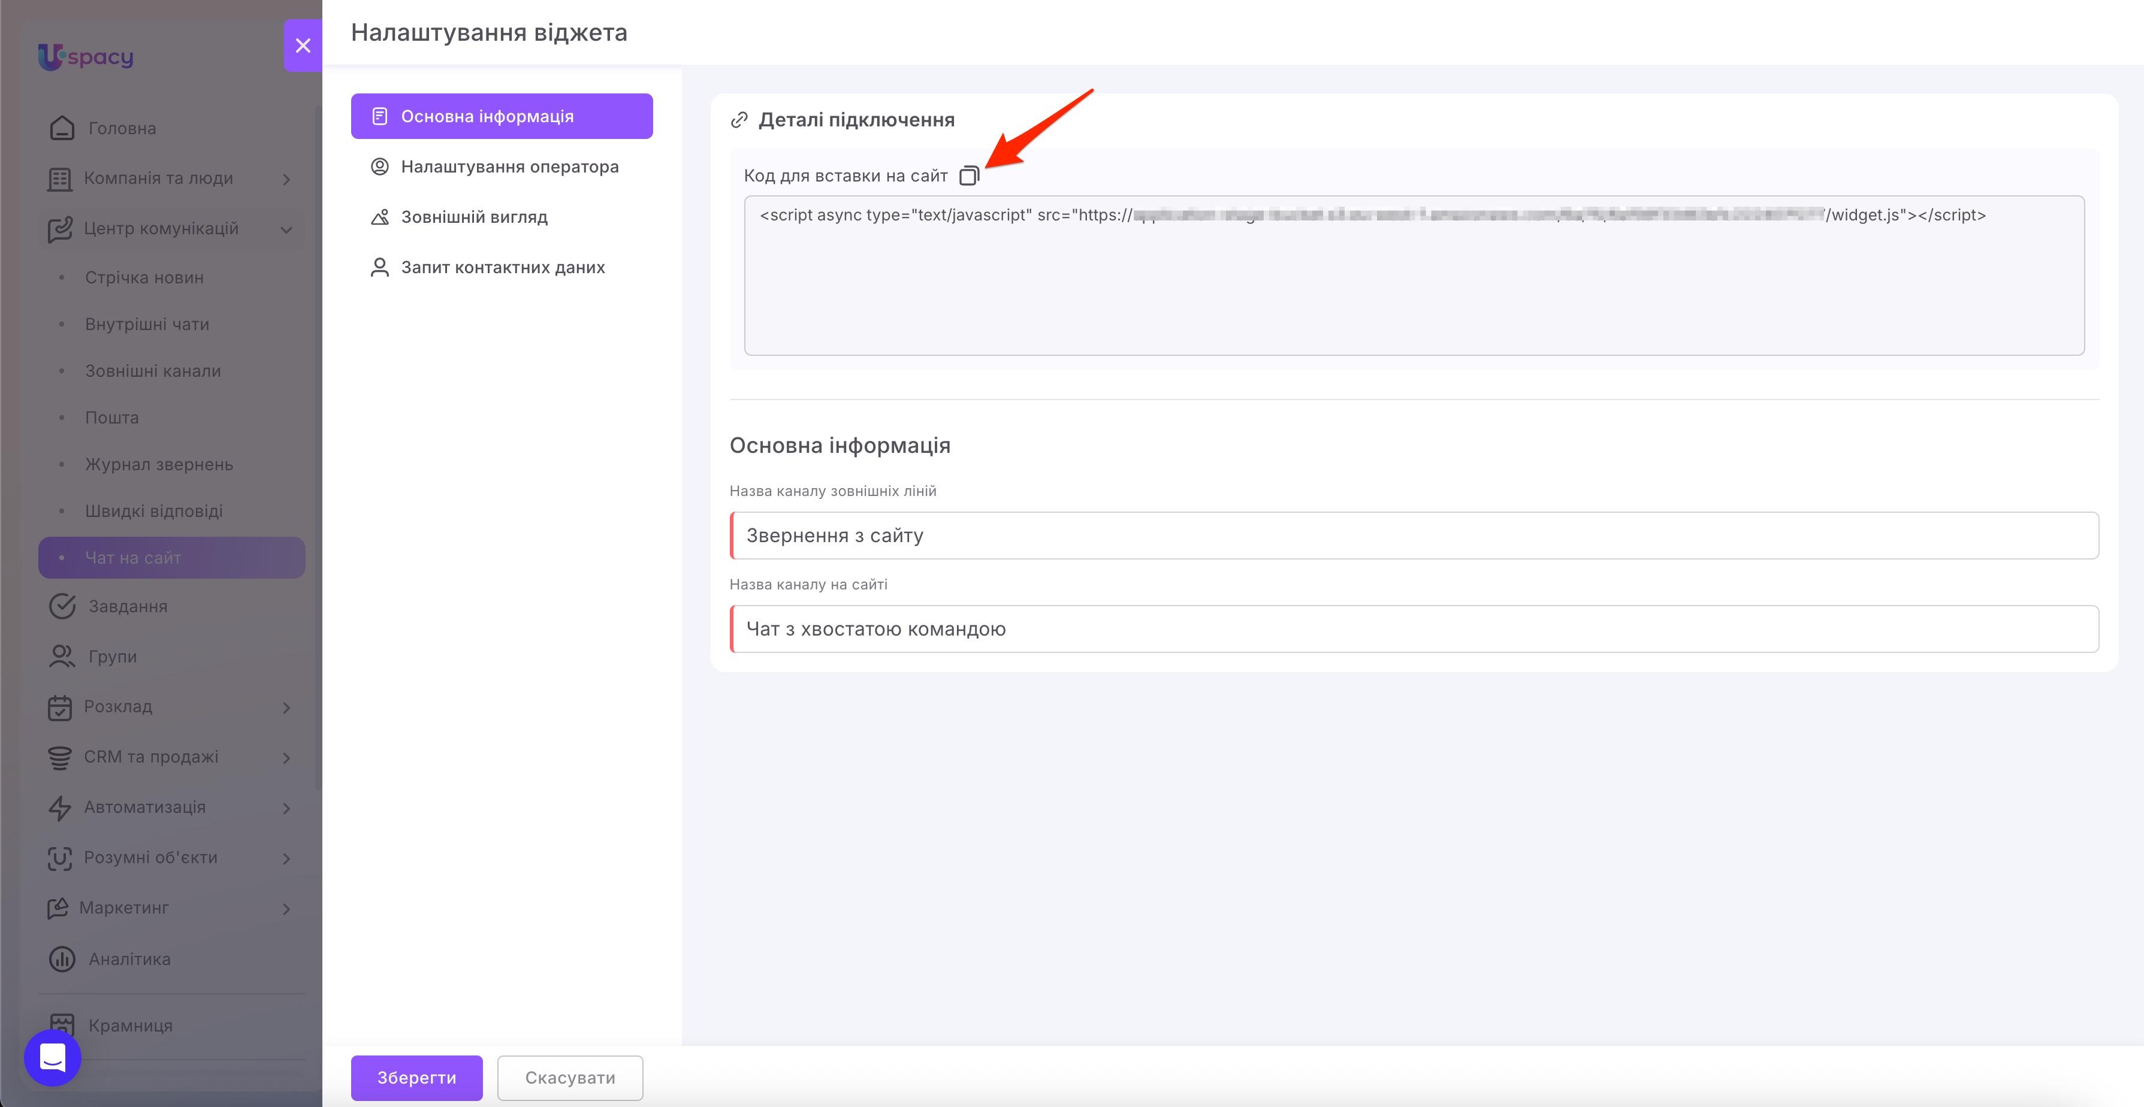
Task: Focus the Назва каналу зовнішніх ліній field
Action: tap(1414, 535)
